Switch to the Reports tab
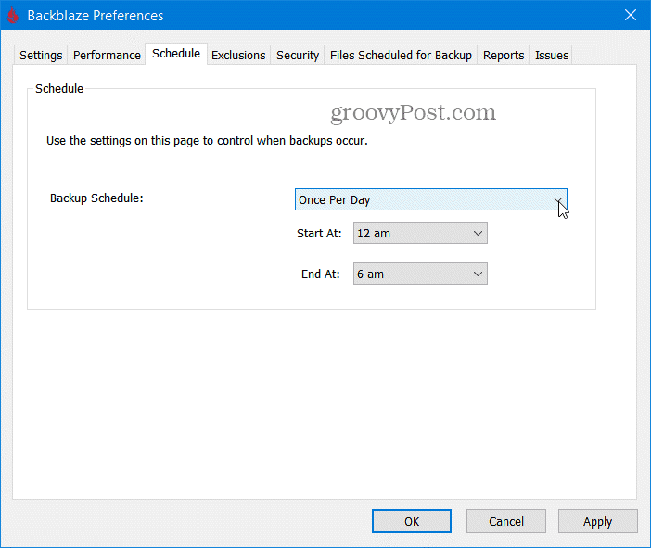Viewport: 651px width, 548px height. click(504, 56)
